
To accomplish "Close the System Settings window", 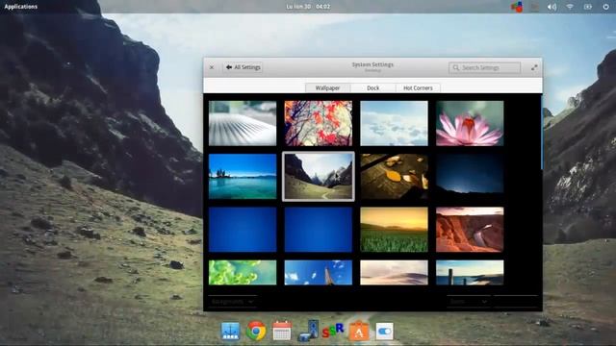I will (x=212, y=67).
